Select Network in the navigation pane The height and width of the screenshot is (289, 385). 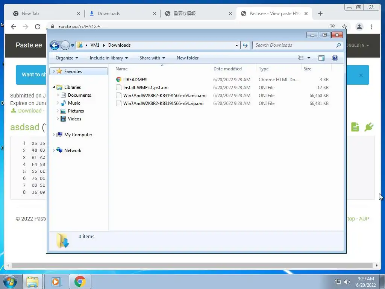[73, 151]
